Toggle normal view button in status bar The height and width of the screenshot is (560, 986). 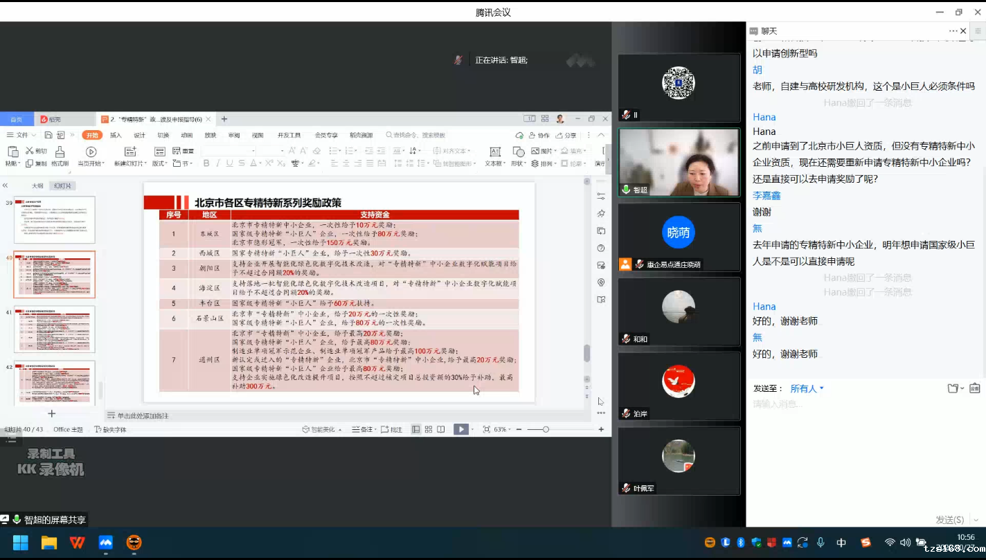(x=416, y=429)
